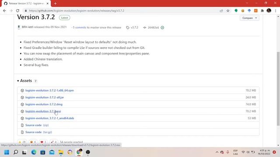Image resolution: width=280 pixels, height=157 pixels.
Task: Download logisim-evolution-3.7.2.dmg
Action: [44, 104]
